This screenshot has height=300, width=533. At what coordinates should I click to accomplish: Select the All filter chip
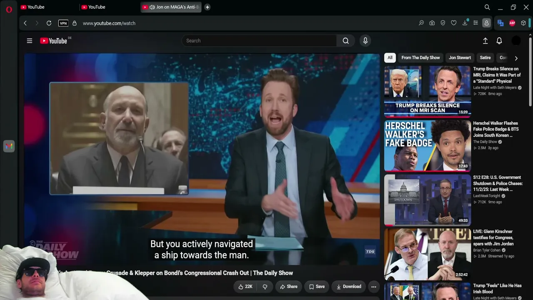point(390,58)
